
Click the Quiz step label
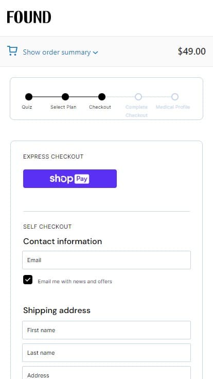tap(27, 107)
